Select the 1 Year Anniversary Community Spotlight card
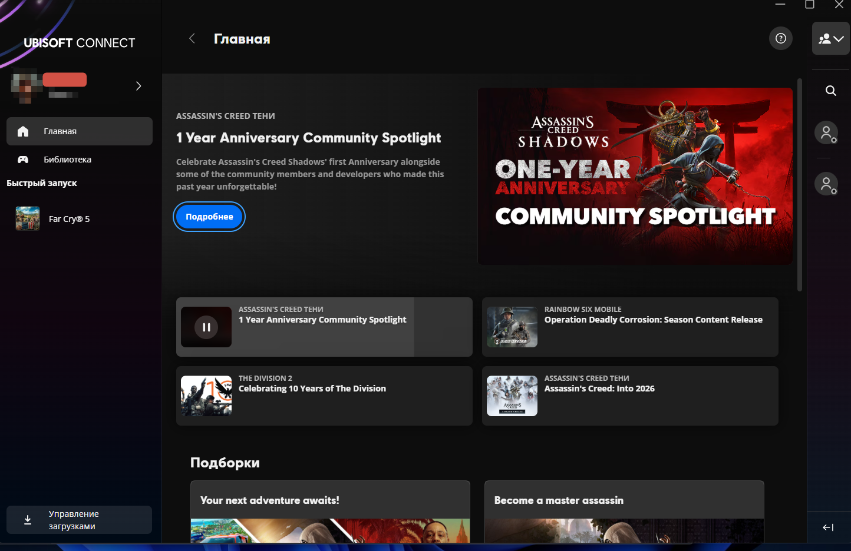 point(324,327)
